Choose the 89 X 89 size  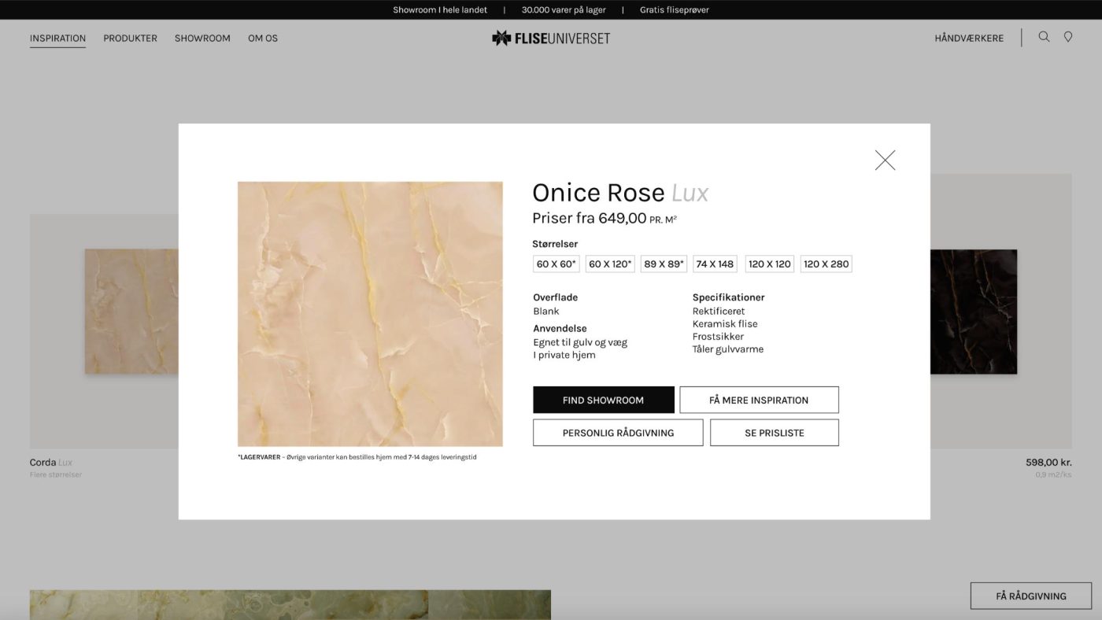click(x=664, y=264)
